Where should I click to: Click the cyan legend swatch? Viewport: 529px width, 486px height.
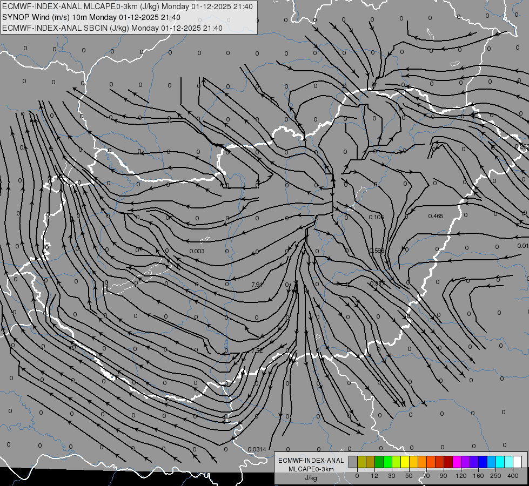tap(500, 462)
